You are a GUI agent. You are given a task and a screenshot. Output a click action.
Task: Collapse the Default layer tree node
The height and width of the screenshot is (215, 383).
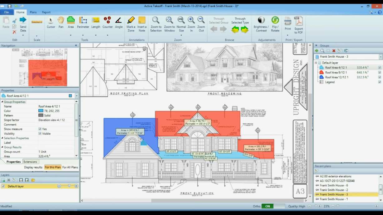pyautogui.click(x=316, y=63)
